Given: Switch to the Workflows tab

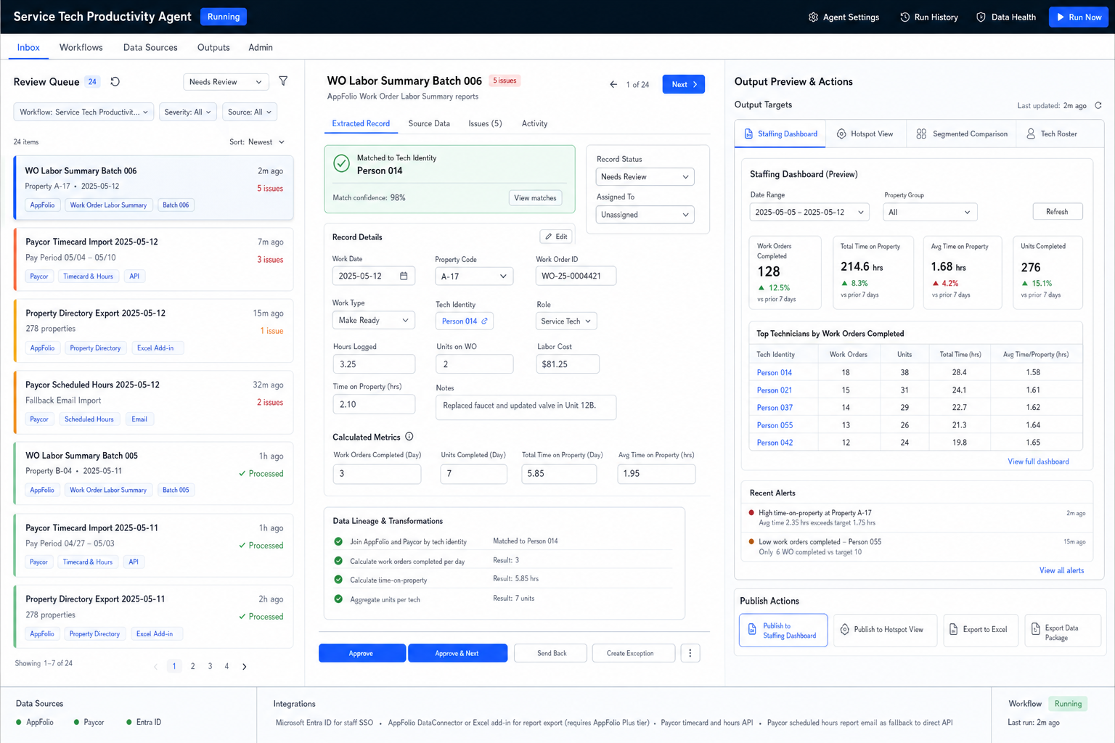Looking at the screenshot, I should pos(81,48).
